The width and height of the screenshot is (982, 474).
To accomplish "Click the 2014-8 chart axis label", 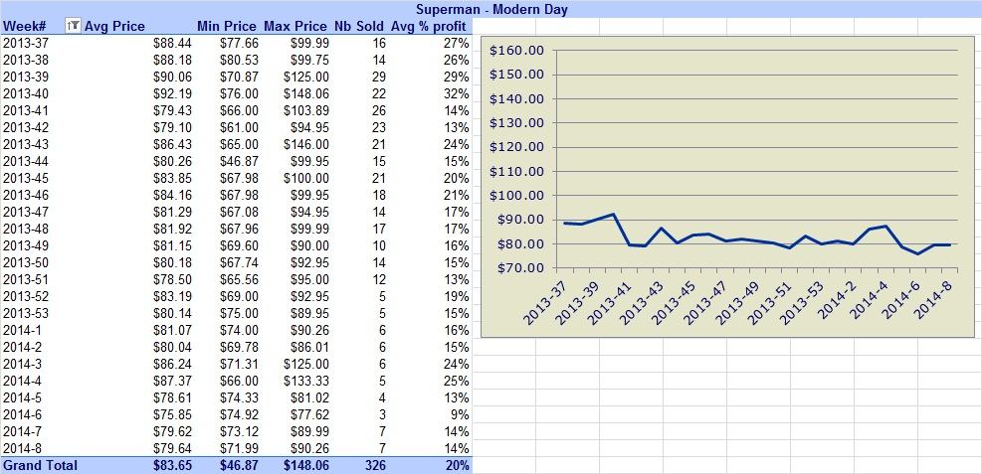I will (x=935, y=298).
